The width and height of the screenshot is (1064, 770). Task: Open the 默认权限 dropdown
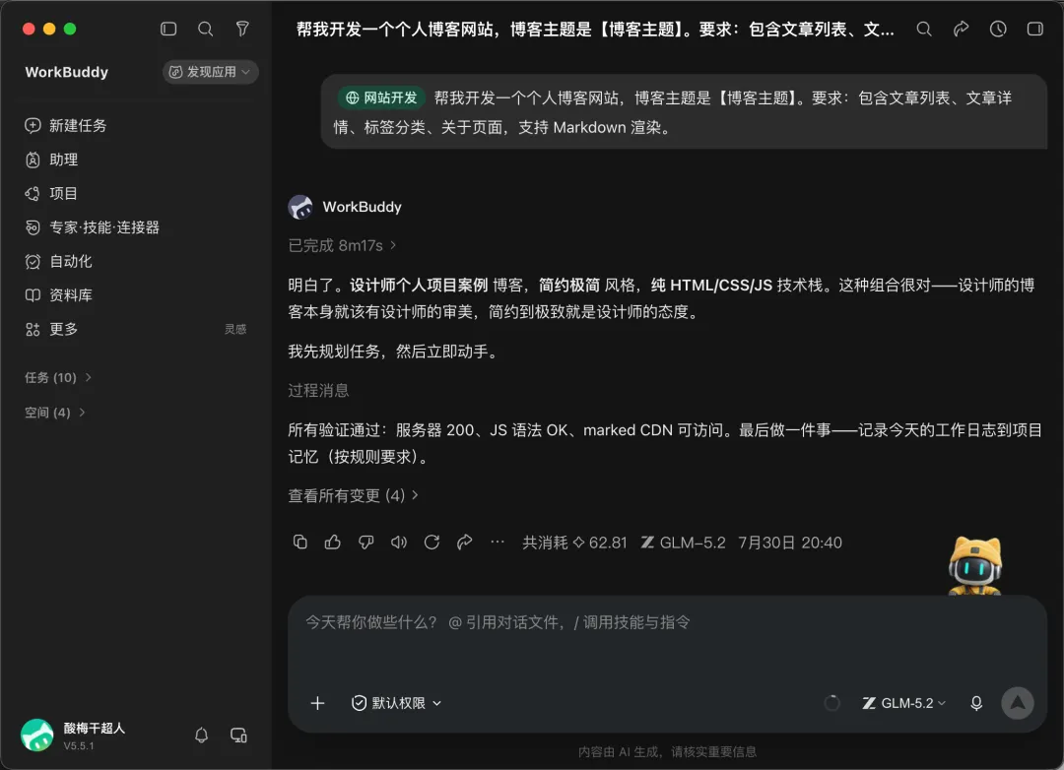(396, 703)
